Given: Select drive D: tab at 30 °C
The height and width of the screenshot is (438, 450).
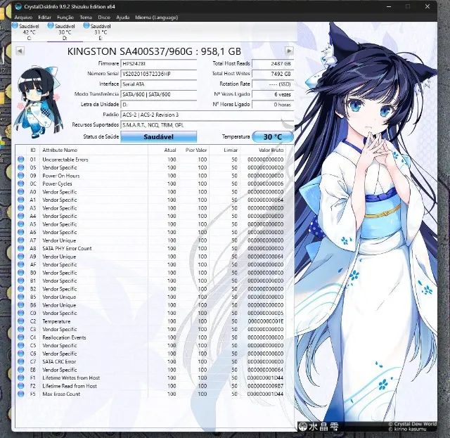Looking at the screenshot, I should [x=65, y=32].
